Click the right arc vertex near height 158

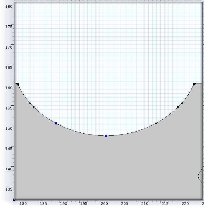pos(188,94)
